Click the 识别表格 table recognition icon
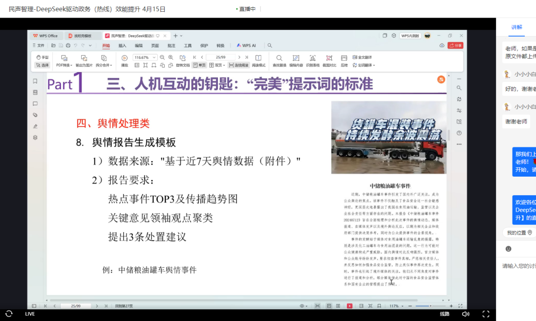 tap(312, 58)
